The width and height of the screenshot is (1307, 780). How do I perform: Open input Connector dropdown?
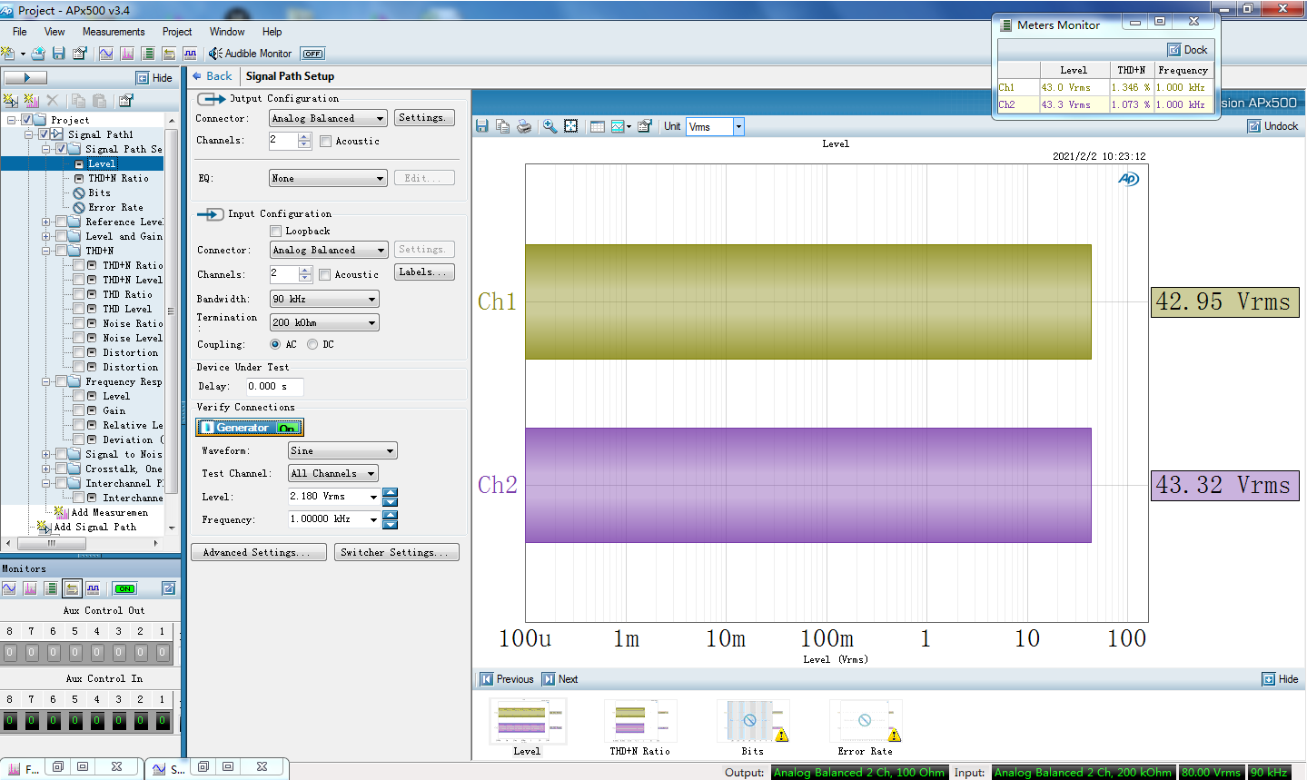tap(329, 251)
